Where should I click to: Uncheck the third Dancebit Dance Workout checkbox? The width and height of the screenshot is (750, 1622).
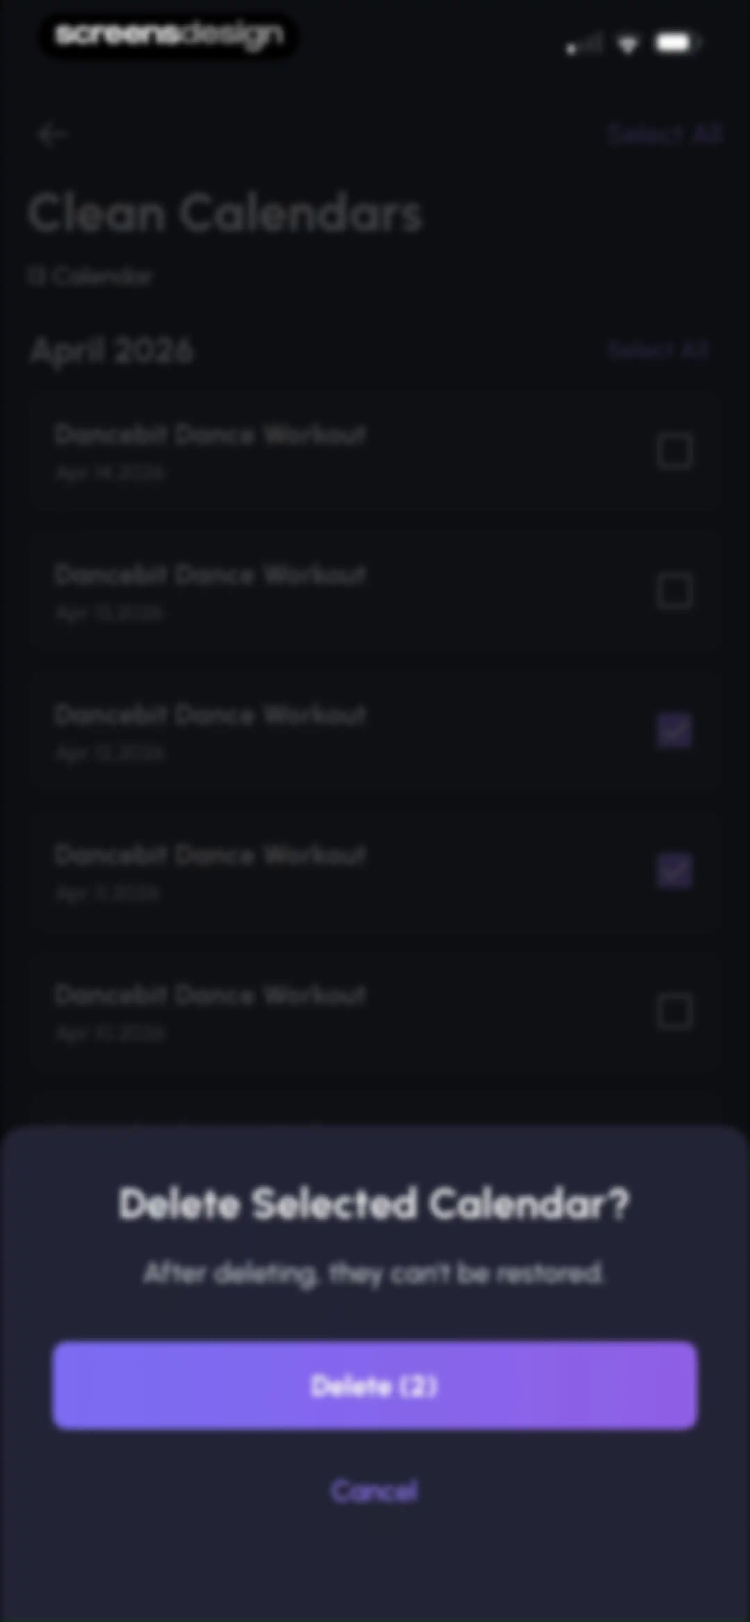coord(674,730)
